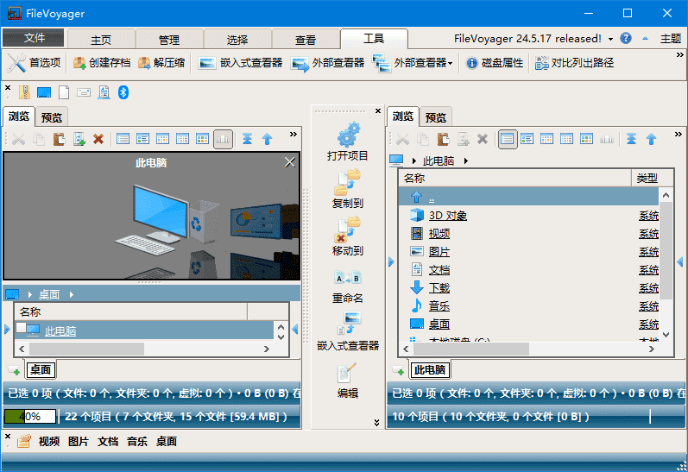The width and height of the screenshot is (688, 472).
Task: Click the red delete X in left pane toolbar
Action: pyautogui.click(x=98, y=139)
